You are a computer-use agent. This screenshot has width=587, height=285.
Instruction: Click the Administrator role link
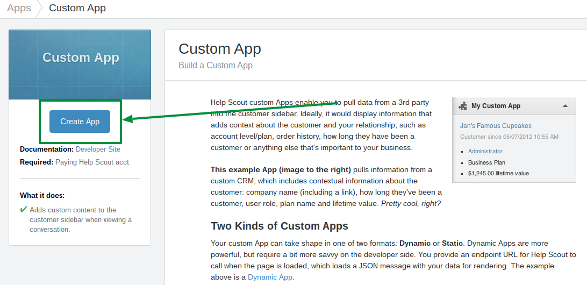point(485,151)
